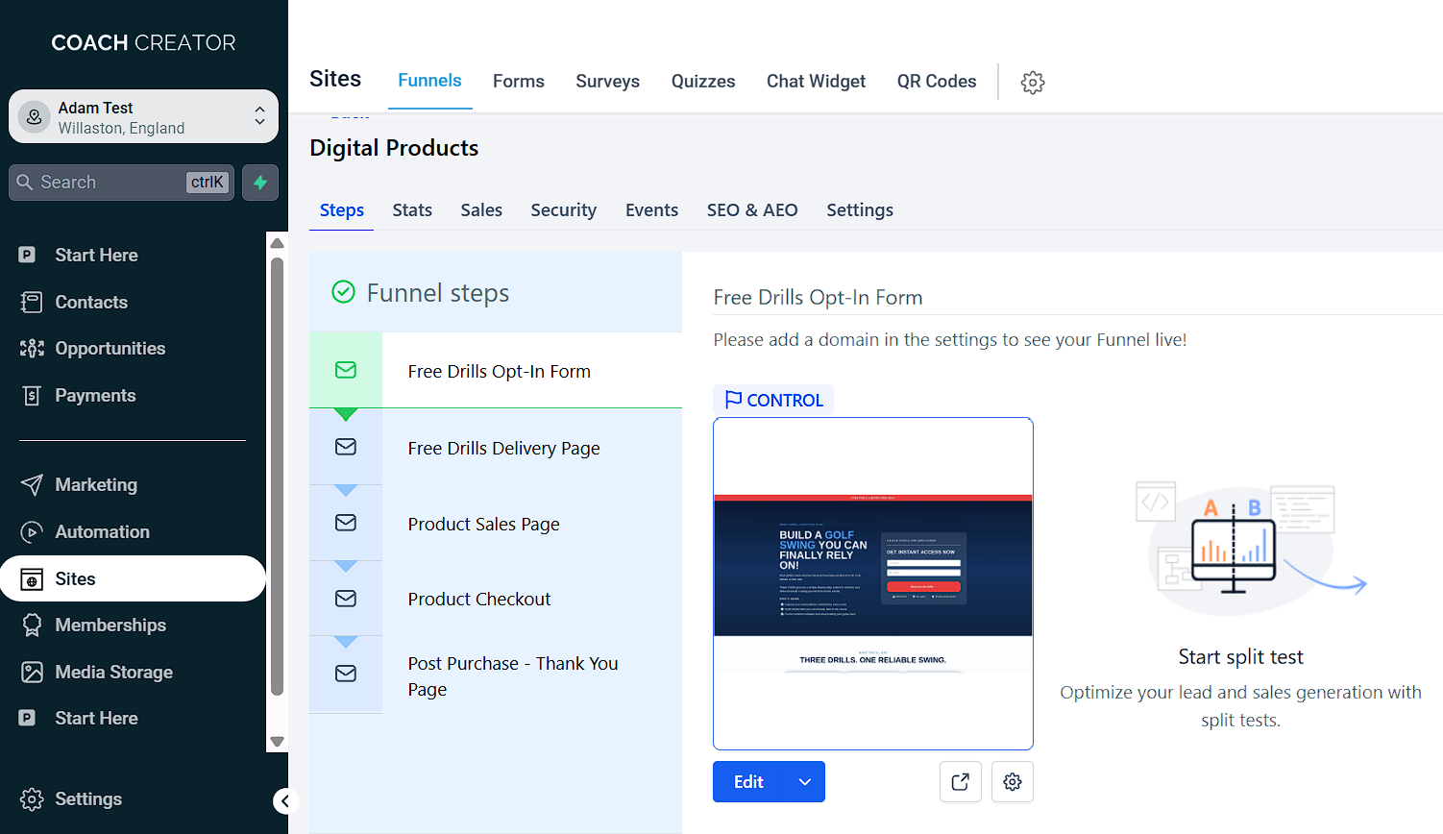Screen dimensions: 1443x834
Task: Click envelope icon for Product Sales Page
Action: [346, 523]
